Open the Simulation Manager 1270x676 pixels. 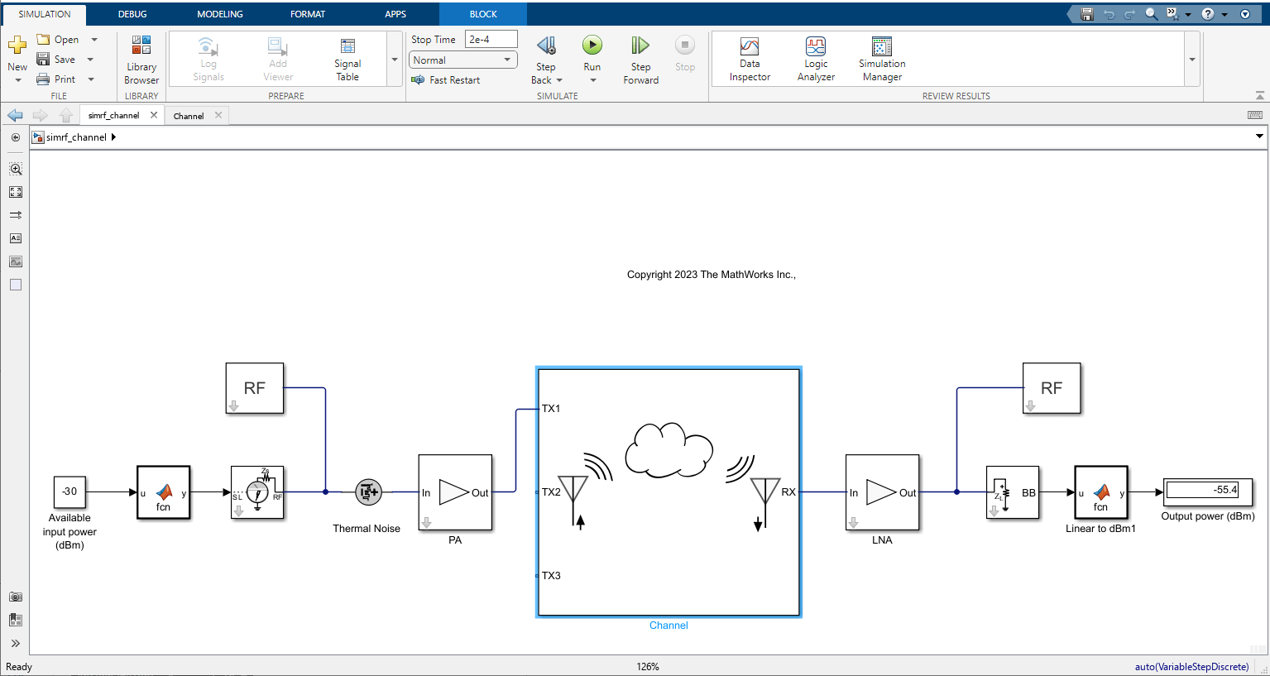882,59
